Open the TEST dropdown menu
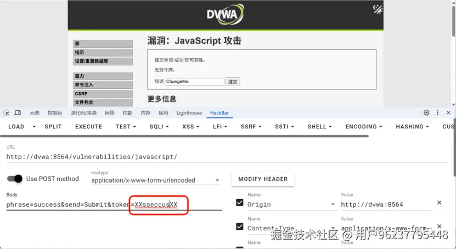 pos(126,127)
